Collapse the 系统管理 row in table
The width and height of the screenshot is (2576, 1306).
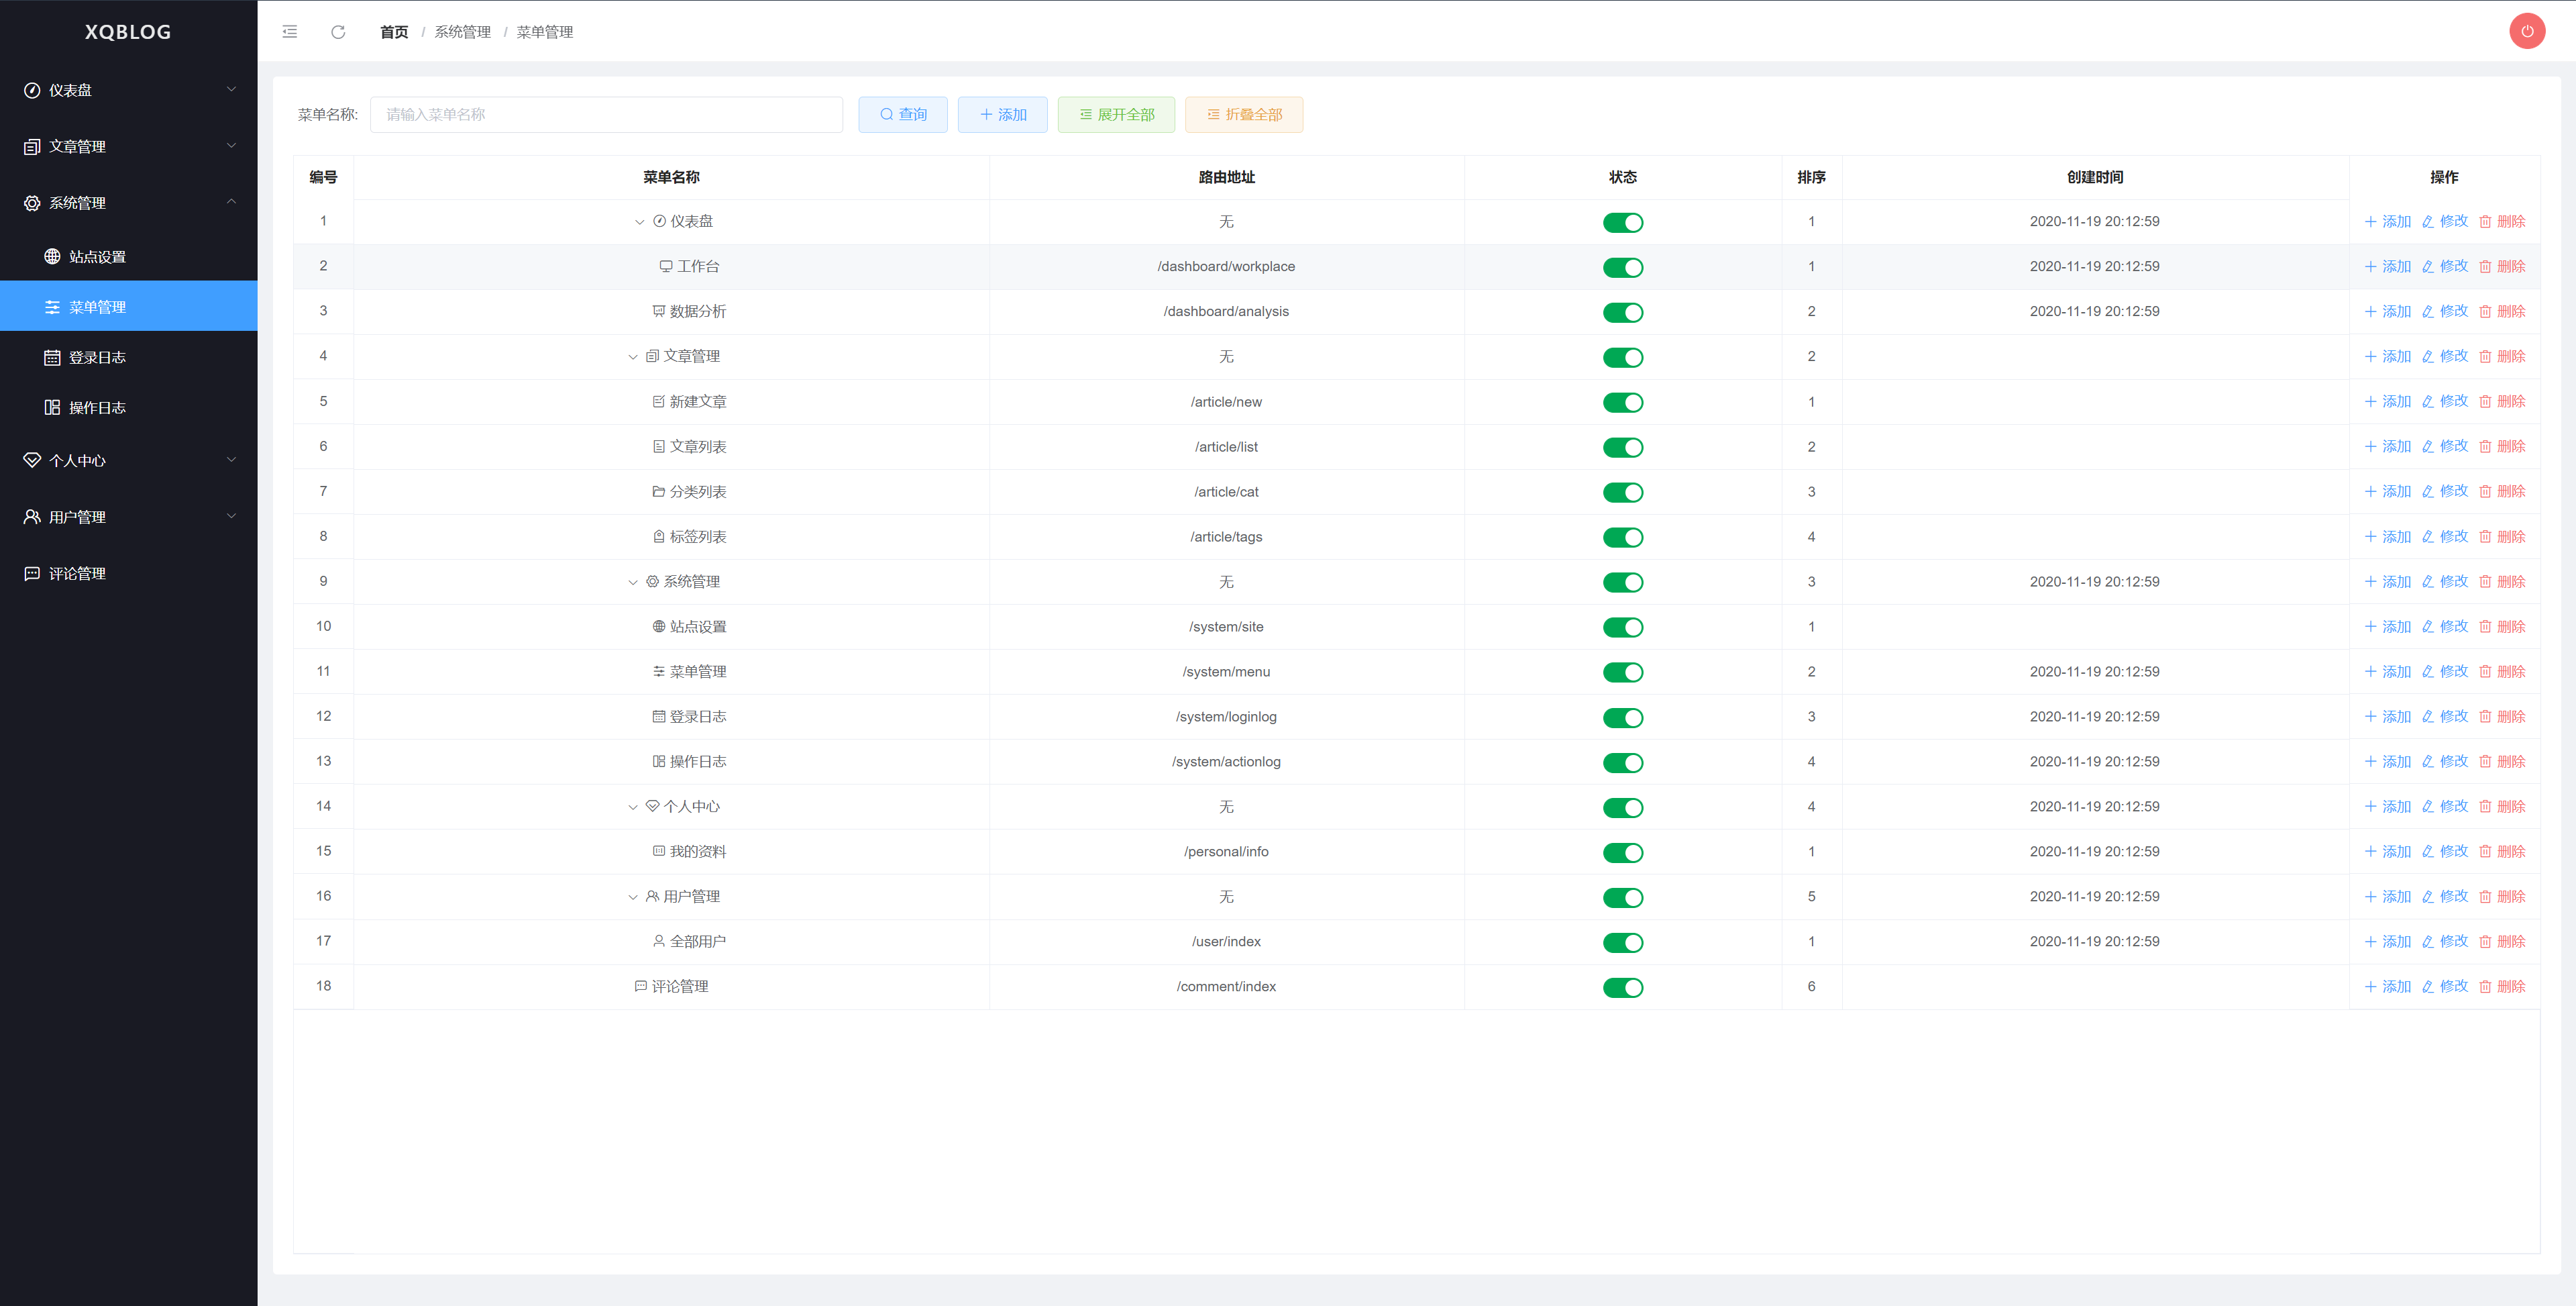[x=632, y=583]
